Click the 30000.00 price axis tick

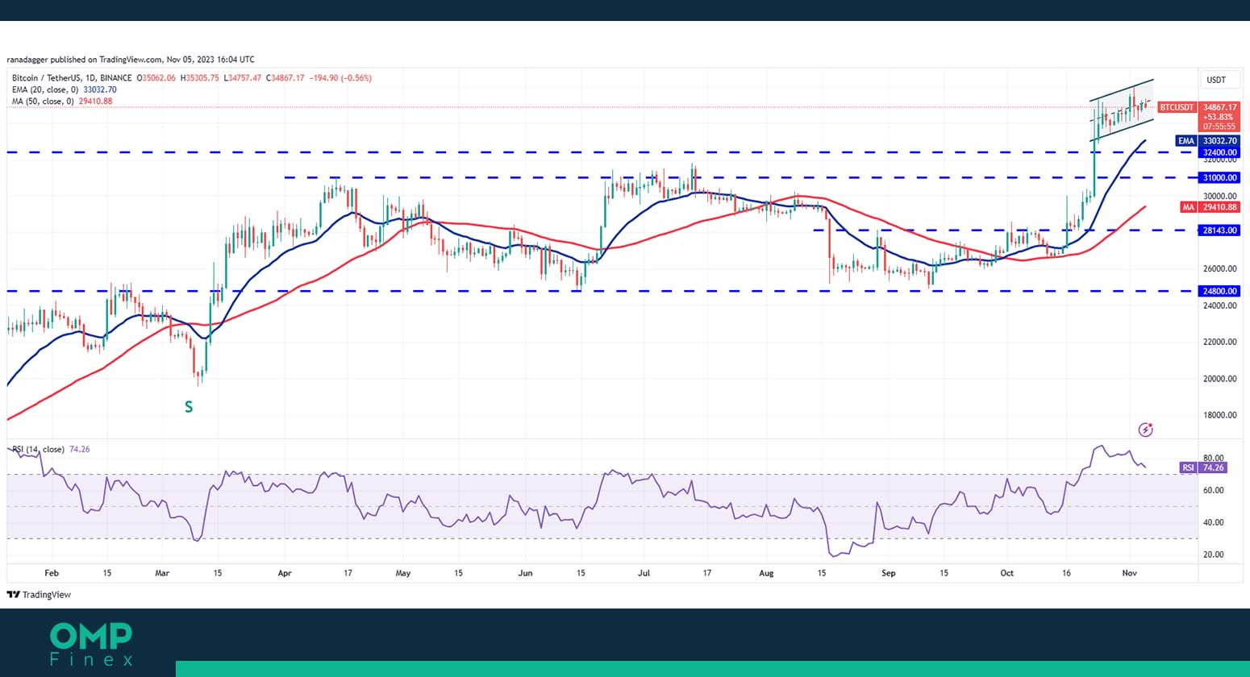click(1220, 196)
